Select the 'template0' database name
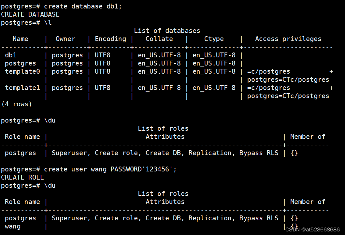This screenshot has height=235, width=345. coord(22,71)
